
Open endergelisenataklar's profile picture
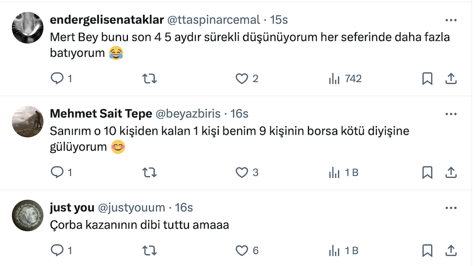[27, 28]
